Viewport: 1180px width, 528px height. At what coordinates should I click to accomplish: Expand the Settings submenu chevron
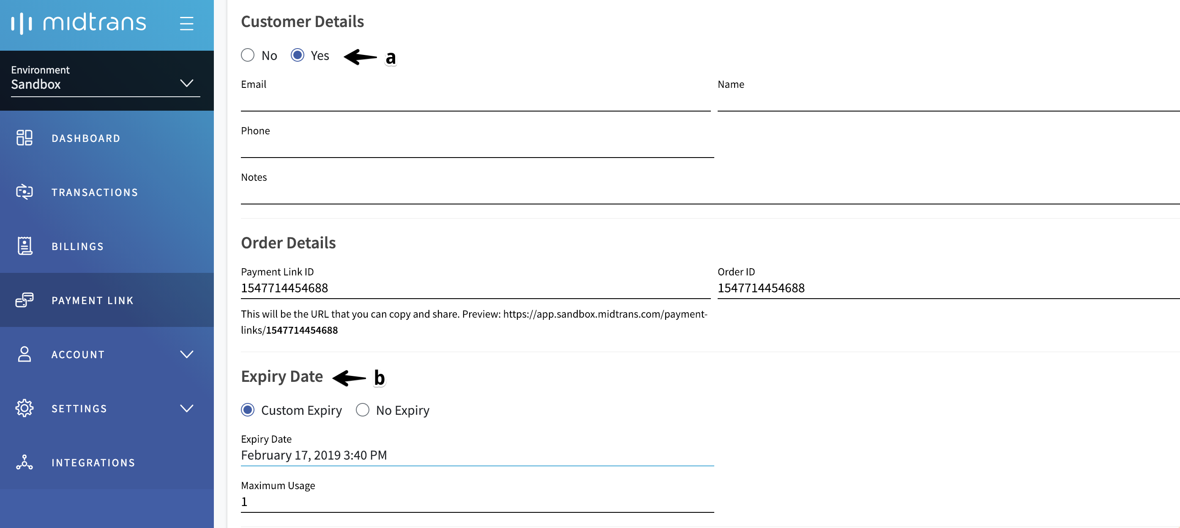pos(186,408)
